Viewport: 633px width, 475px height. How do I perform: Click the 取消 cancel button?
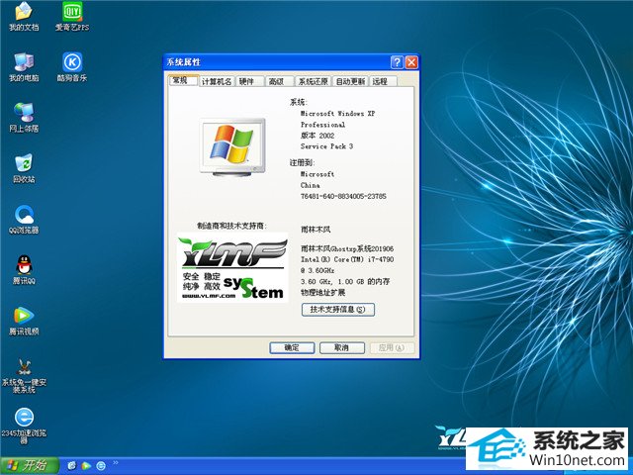342,347
